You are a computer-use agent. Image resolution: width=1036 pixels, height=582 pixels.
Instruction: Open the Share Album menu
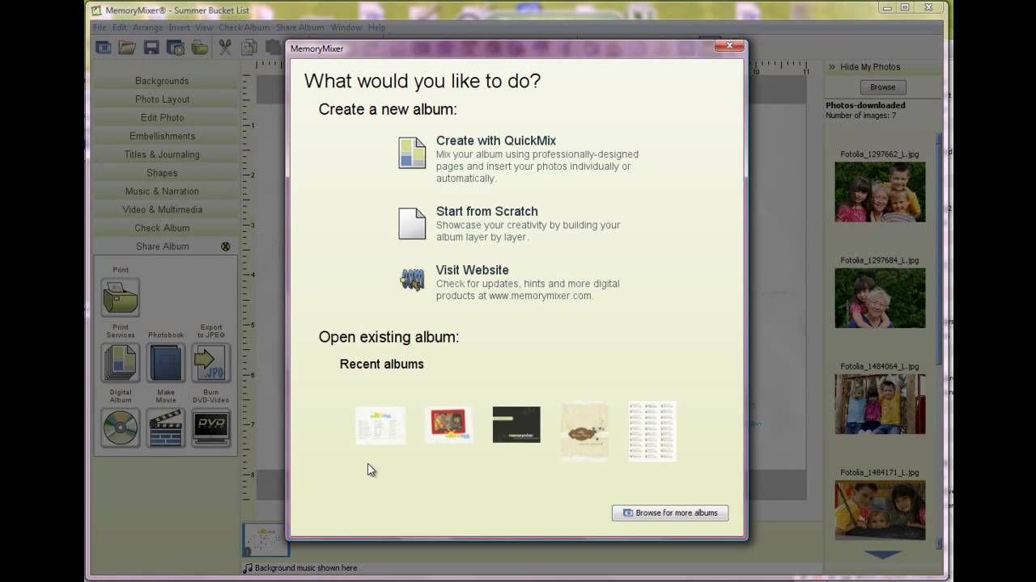point(299,27)
